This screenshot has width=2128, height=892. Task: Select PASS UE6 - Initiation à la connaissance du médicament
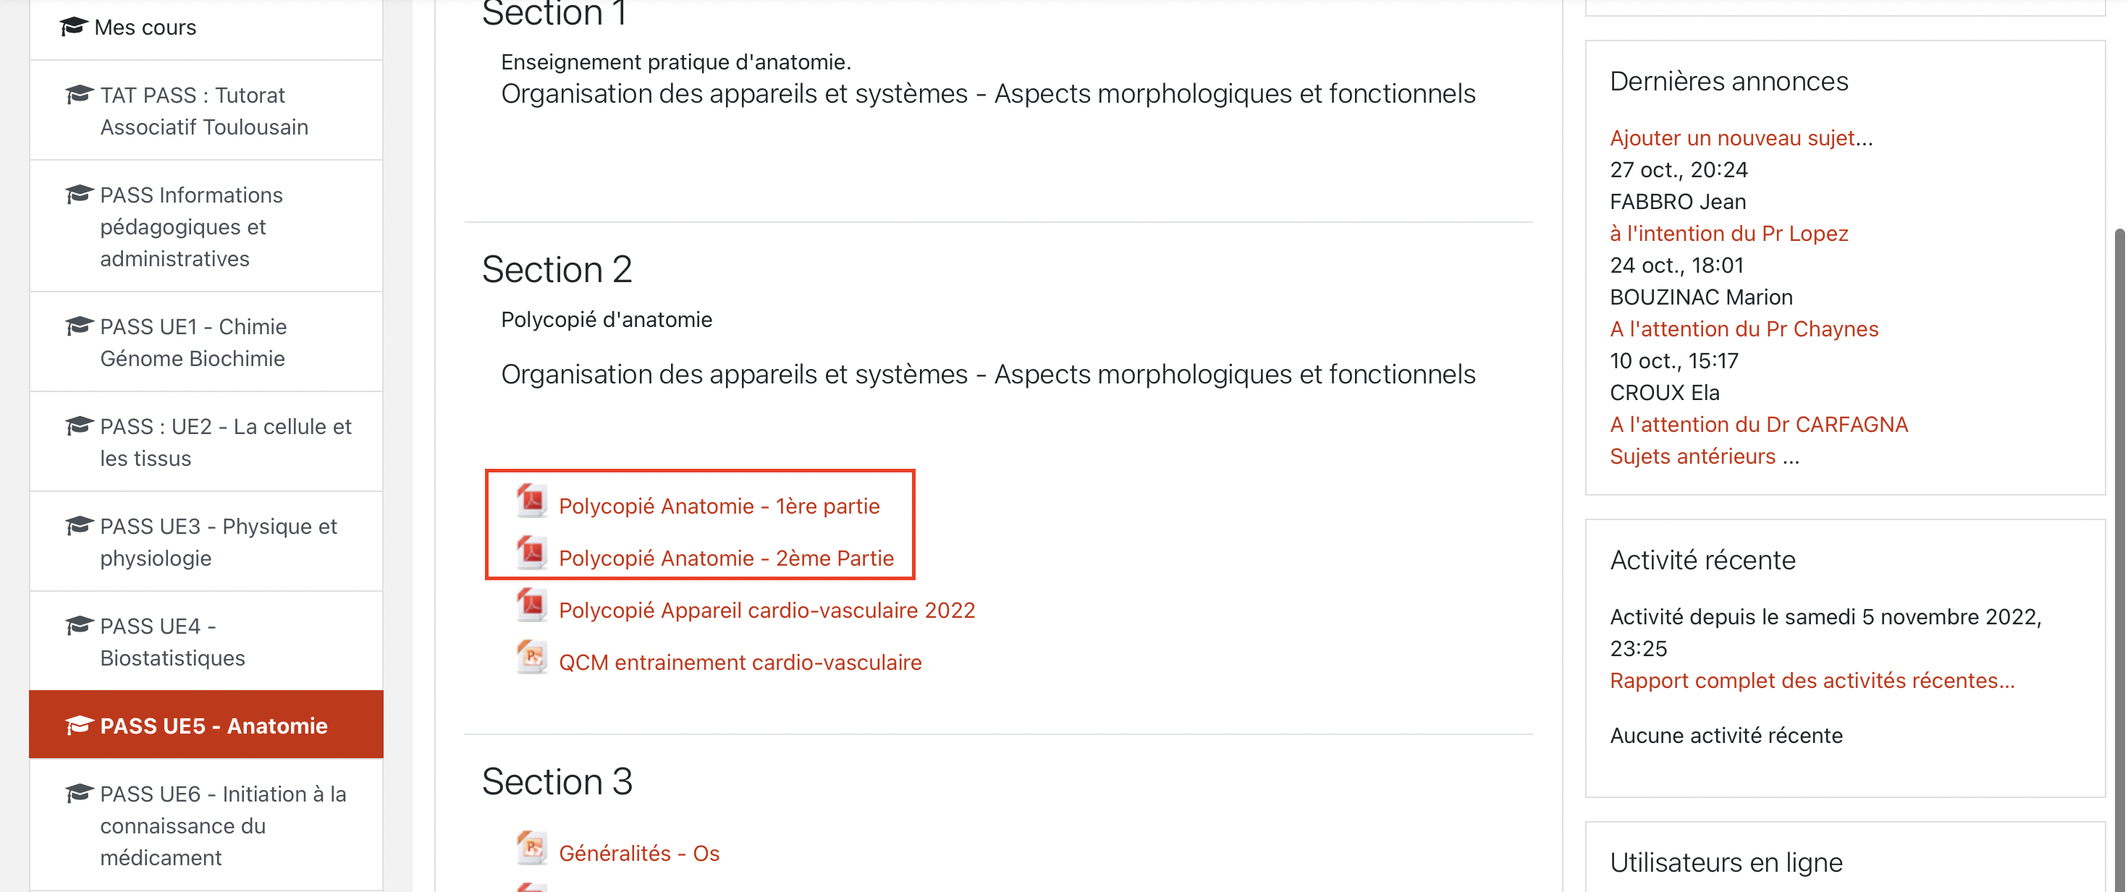[222, 825]
